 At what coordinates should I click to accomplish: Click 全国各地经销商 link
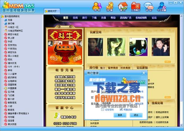(x=65, y=94)
